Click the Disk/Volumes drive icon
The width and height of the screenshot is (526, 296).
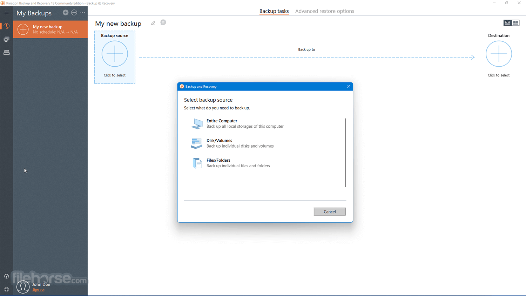coord(196,143)
